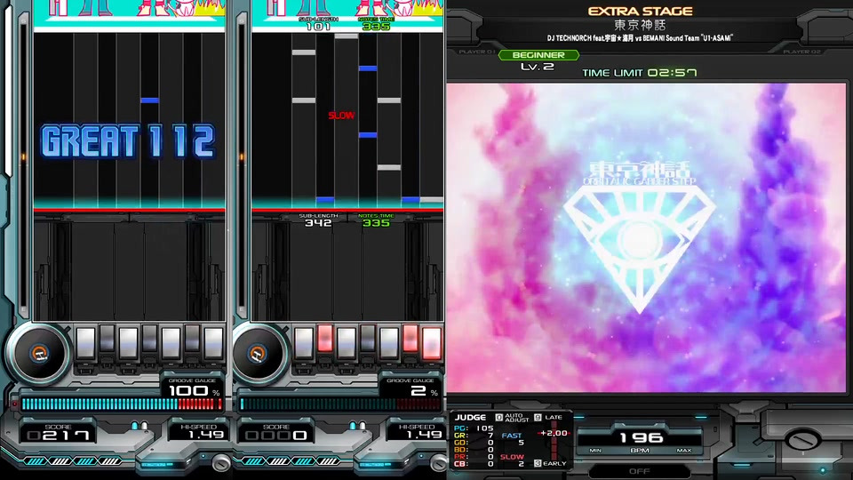
Task: Click the Player 2 groove gauge bar
Action: click(340, 404)
